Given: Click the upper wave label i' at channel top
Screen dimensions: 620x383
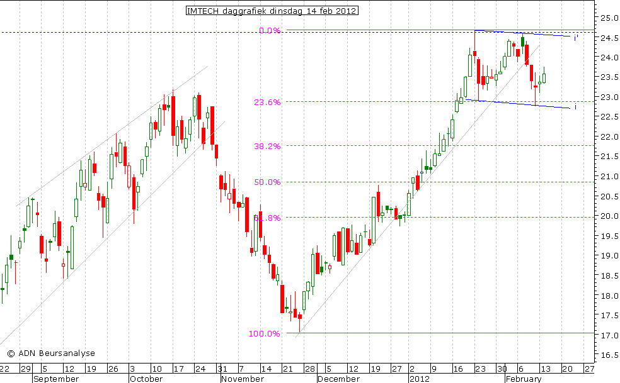Looking at the screenshot, I should pyautogui.click(x=576, y=38).
